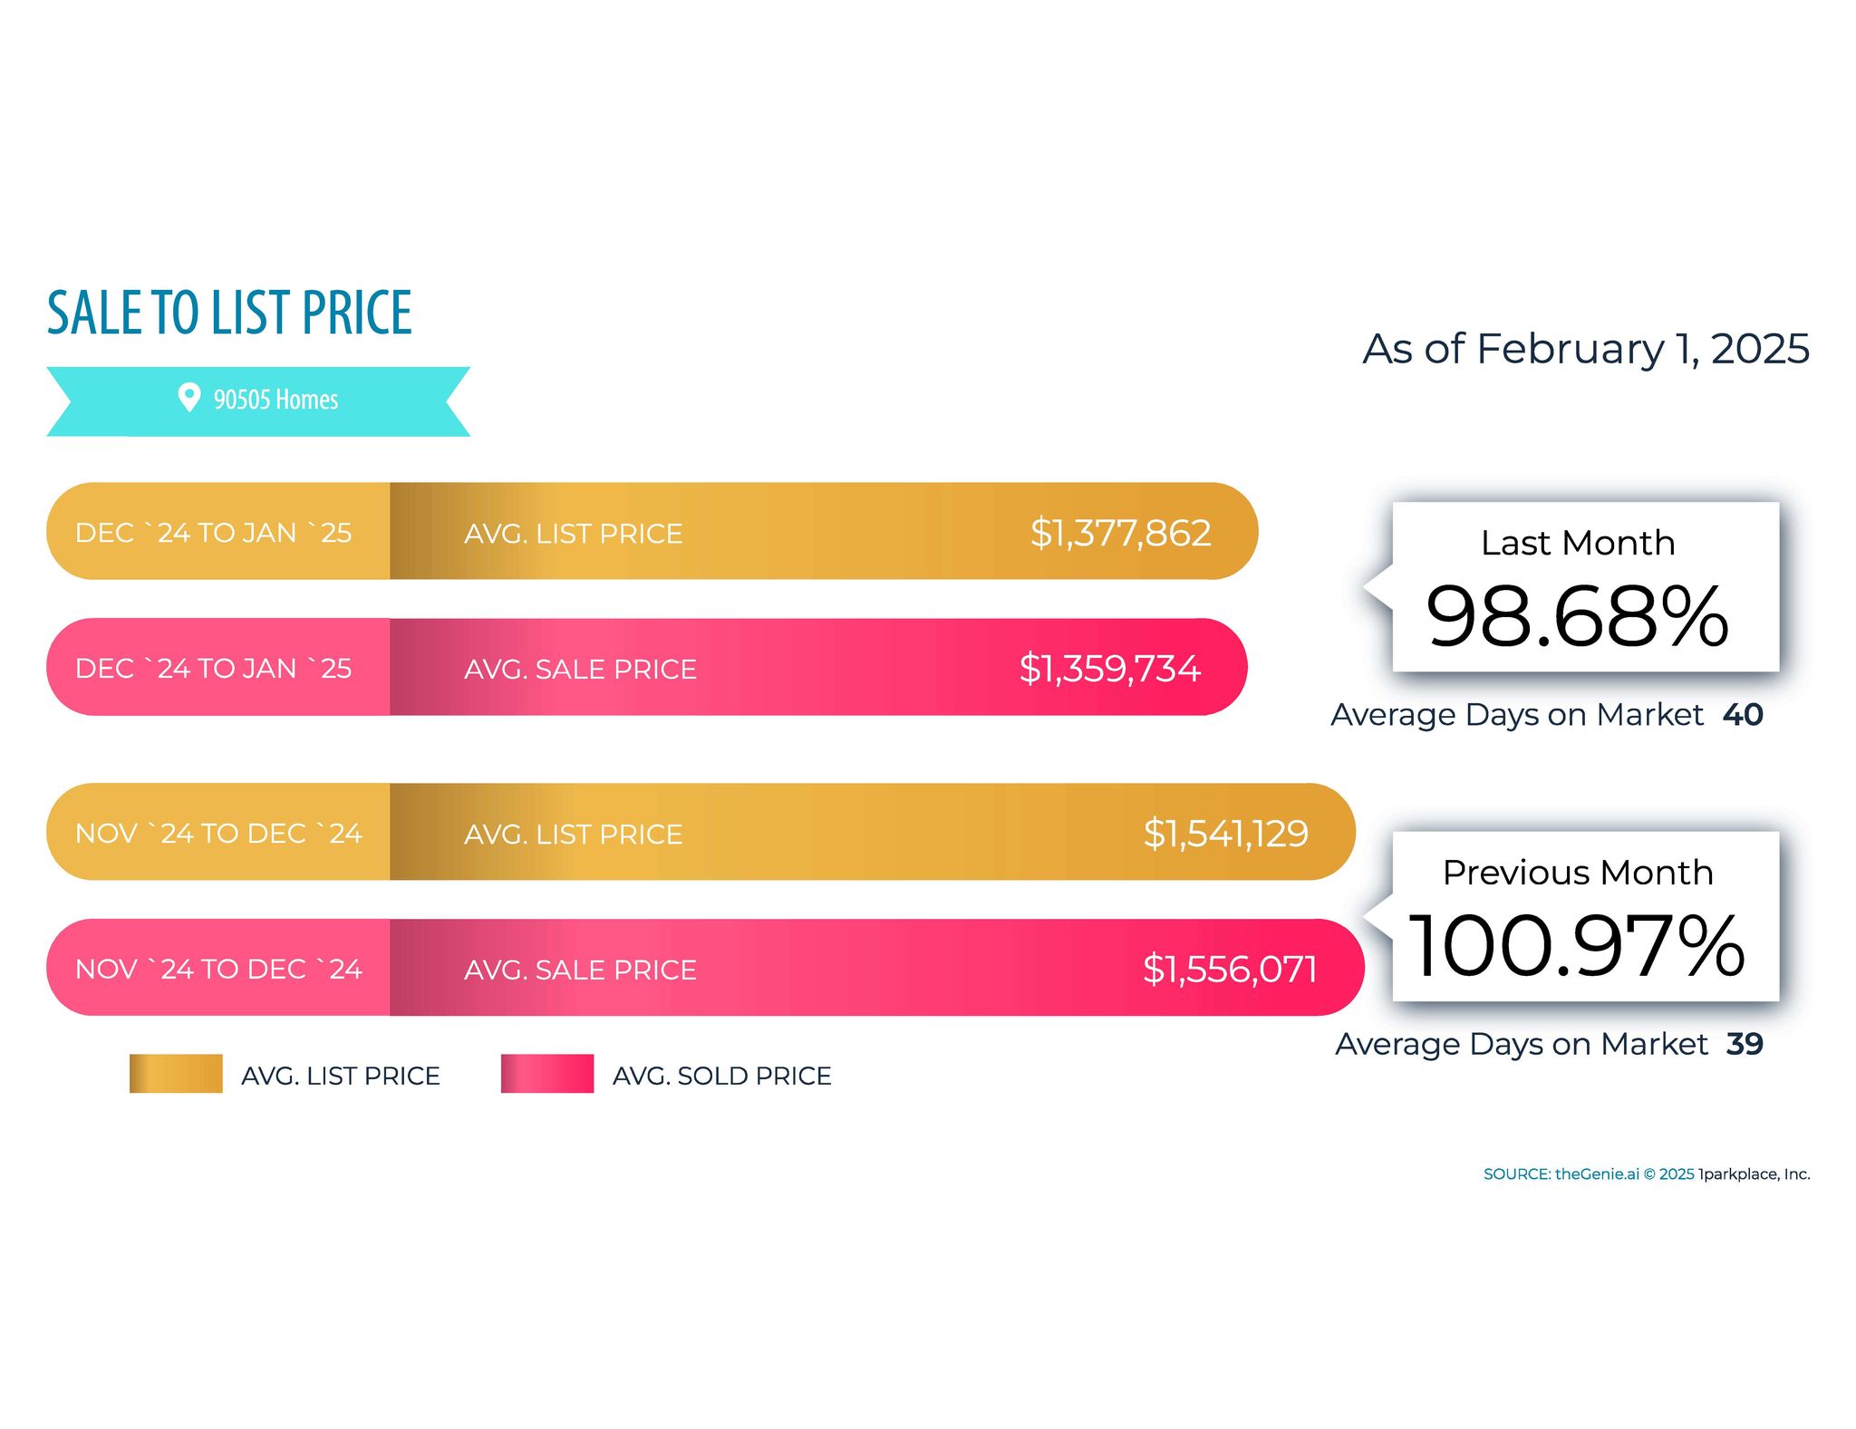Select the pink DEC '24 TO JAN '25 label

coord(213,669)
